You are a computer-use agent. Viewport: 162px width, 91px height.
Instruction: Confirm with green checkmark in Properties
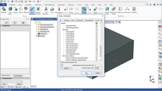(x=7, y=23)
